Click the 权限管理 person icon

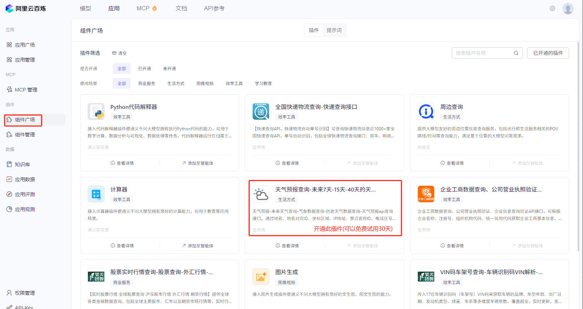[x=9, y=293]
